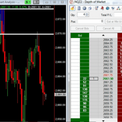Click bid size 130 at 2660.25

[x=84, y=96]
